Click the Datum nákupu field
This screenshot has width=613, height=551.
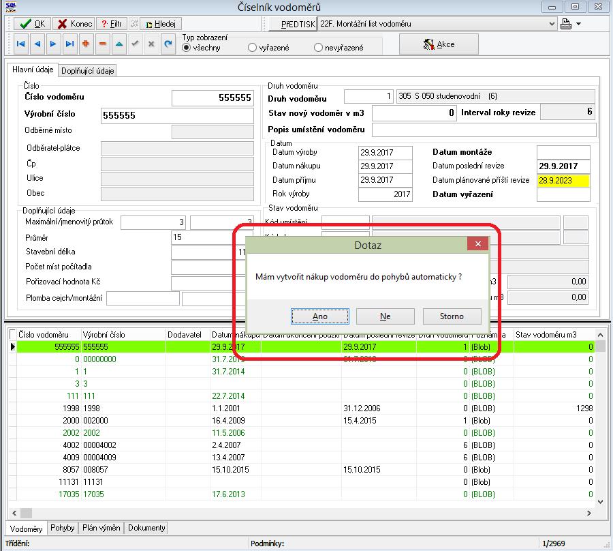tap(385, 166)
